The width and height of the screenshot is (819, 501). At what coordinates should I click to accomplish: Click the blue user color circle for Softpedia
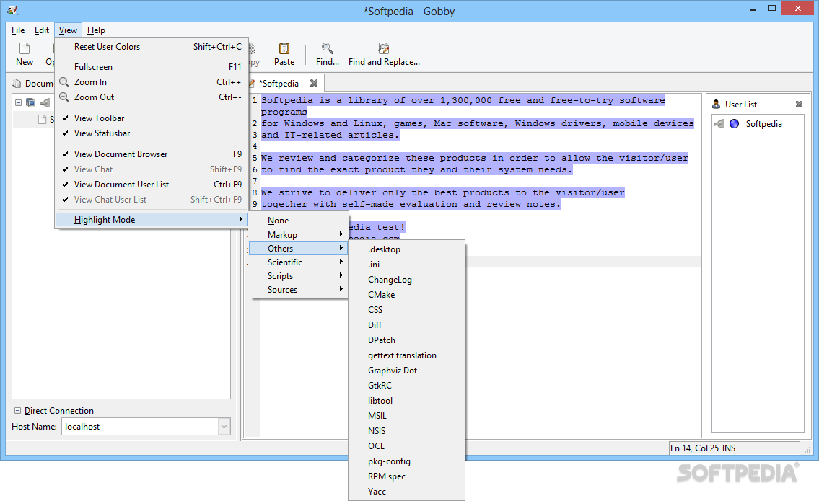[735, 124]
